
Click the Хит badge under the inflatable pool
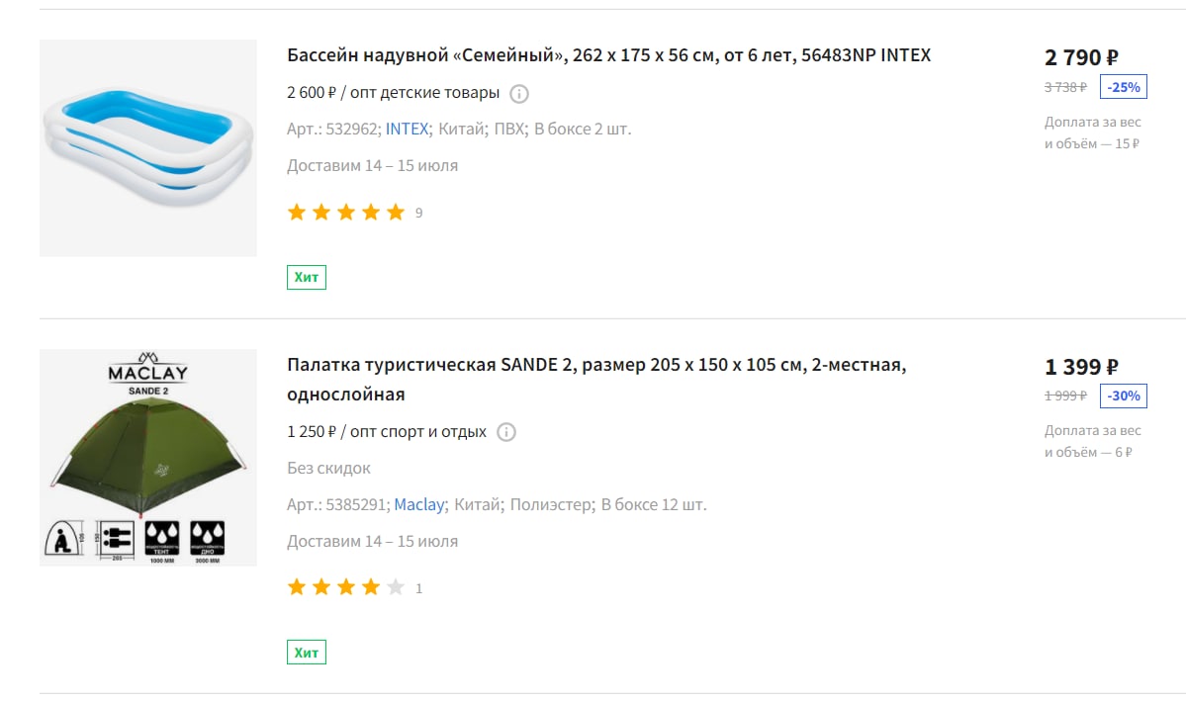click(x=307, y=278)
